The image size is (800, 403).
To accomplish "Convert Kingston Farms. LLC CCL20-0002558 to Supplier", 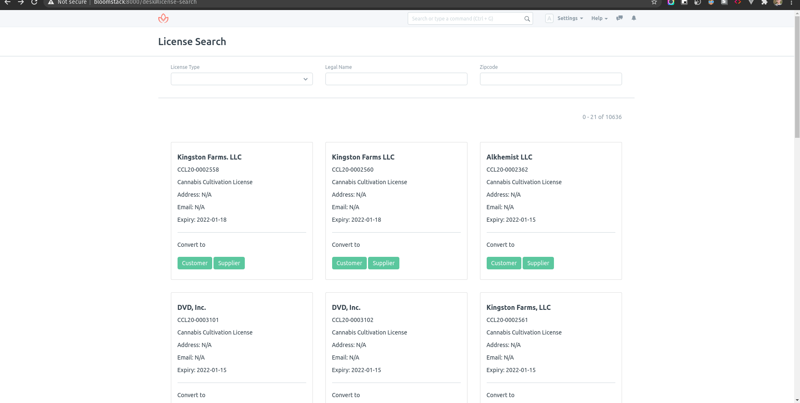I will pos(229,263).
